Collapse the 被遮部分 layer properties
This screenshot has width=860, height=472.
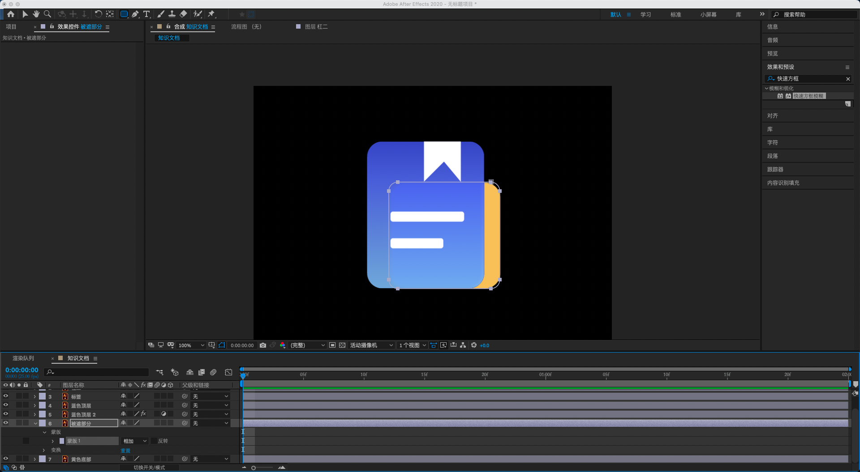pos(35,423)
